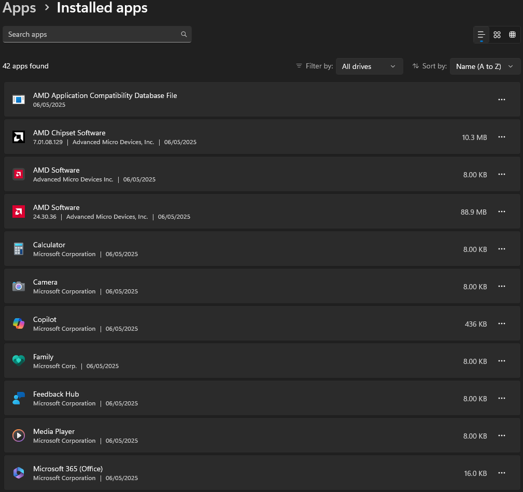Screen dimensions: 523x492
Task: Click version 24.30.36 text
Action: point(45,217)
